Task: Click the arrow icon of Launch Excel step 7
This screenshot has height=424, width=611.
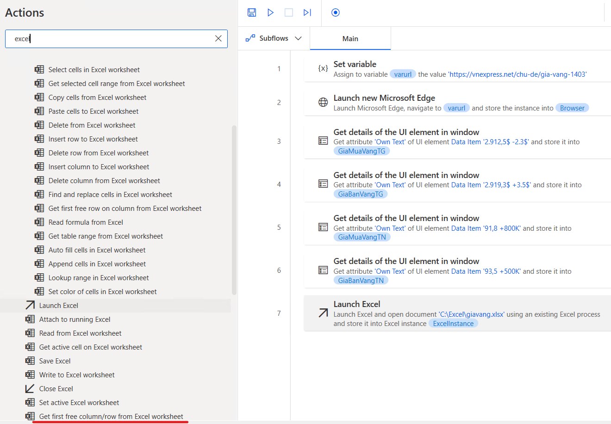Action: pyautogui.click(x=323, y=313)
